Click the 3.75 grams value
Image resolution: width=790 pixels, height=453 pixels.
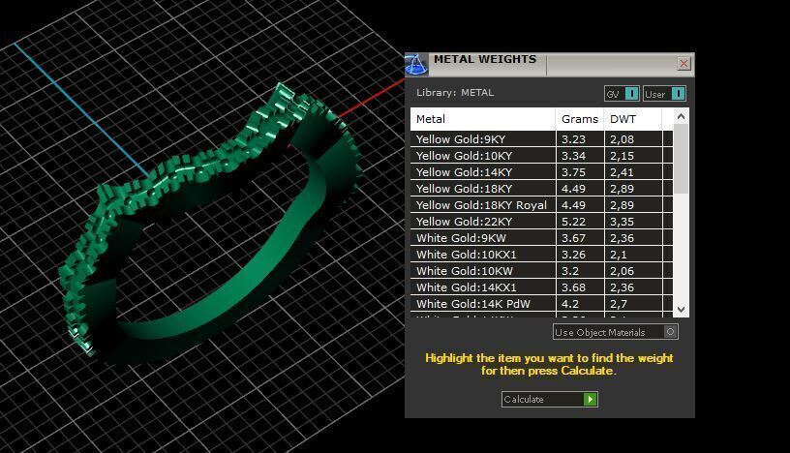click(x=573, y=172)
